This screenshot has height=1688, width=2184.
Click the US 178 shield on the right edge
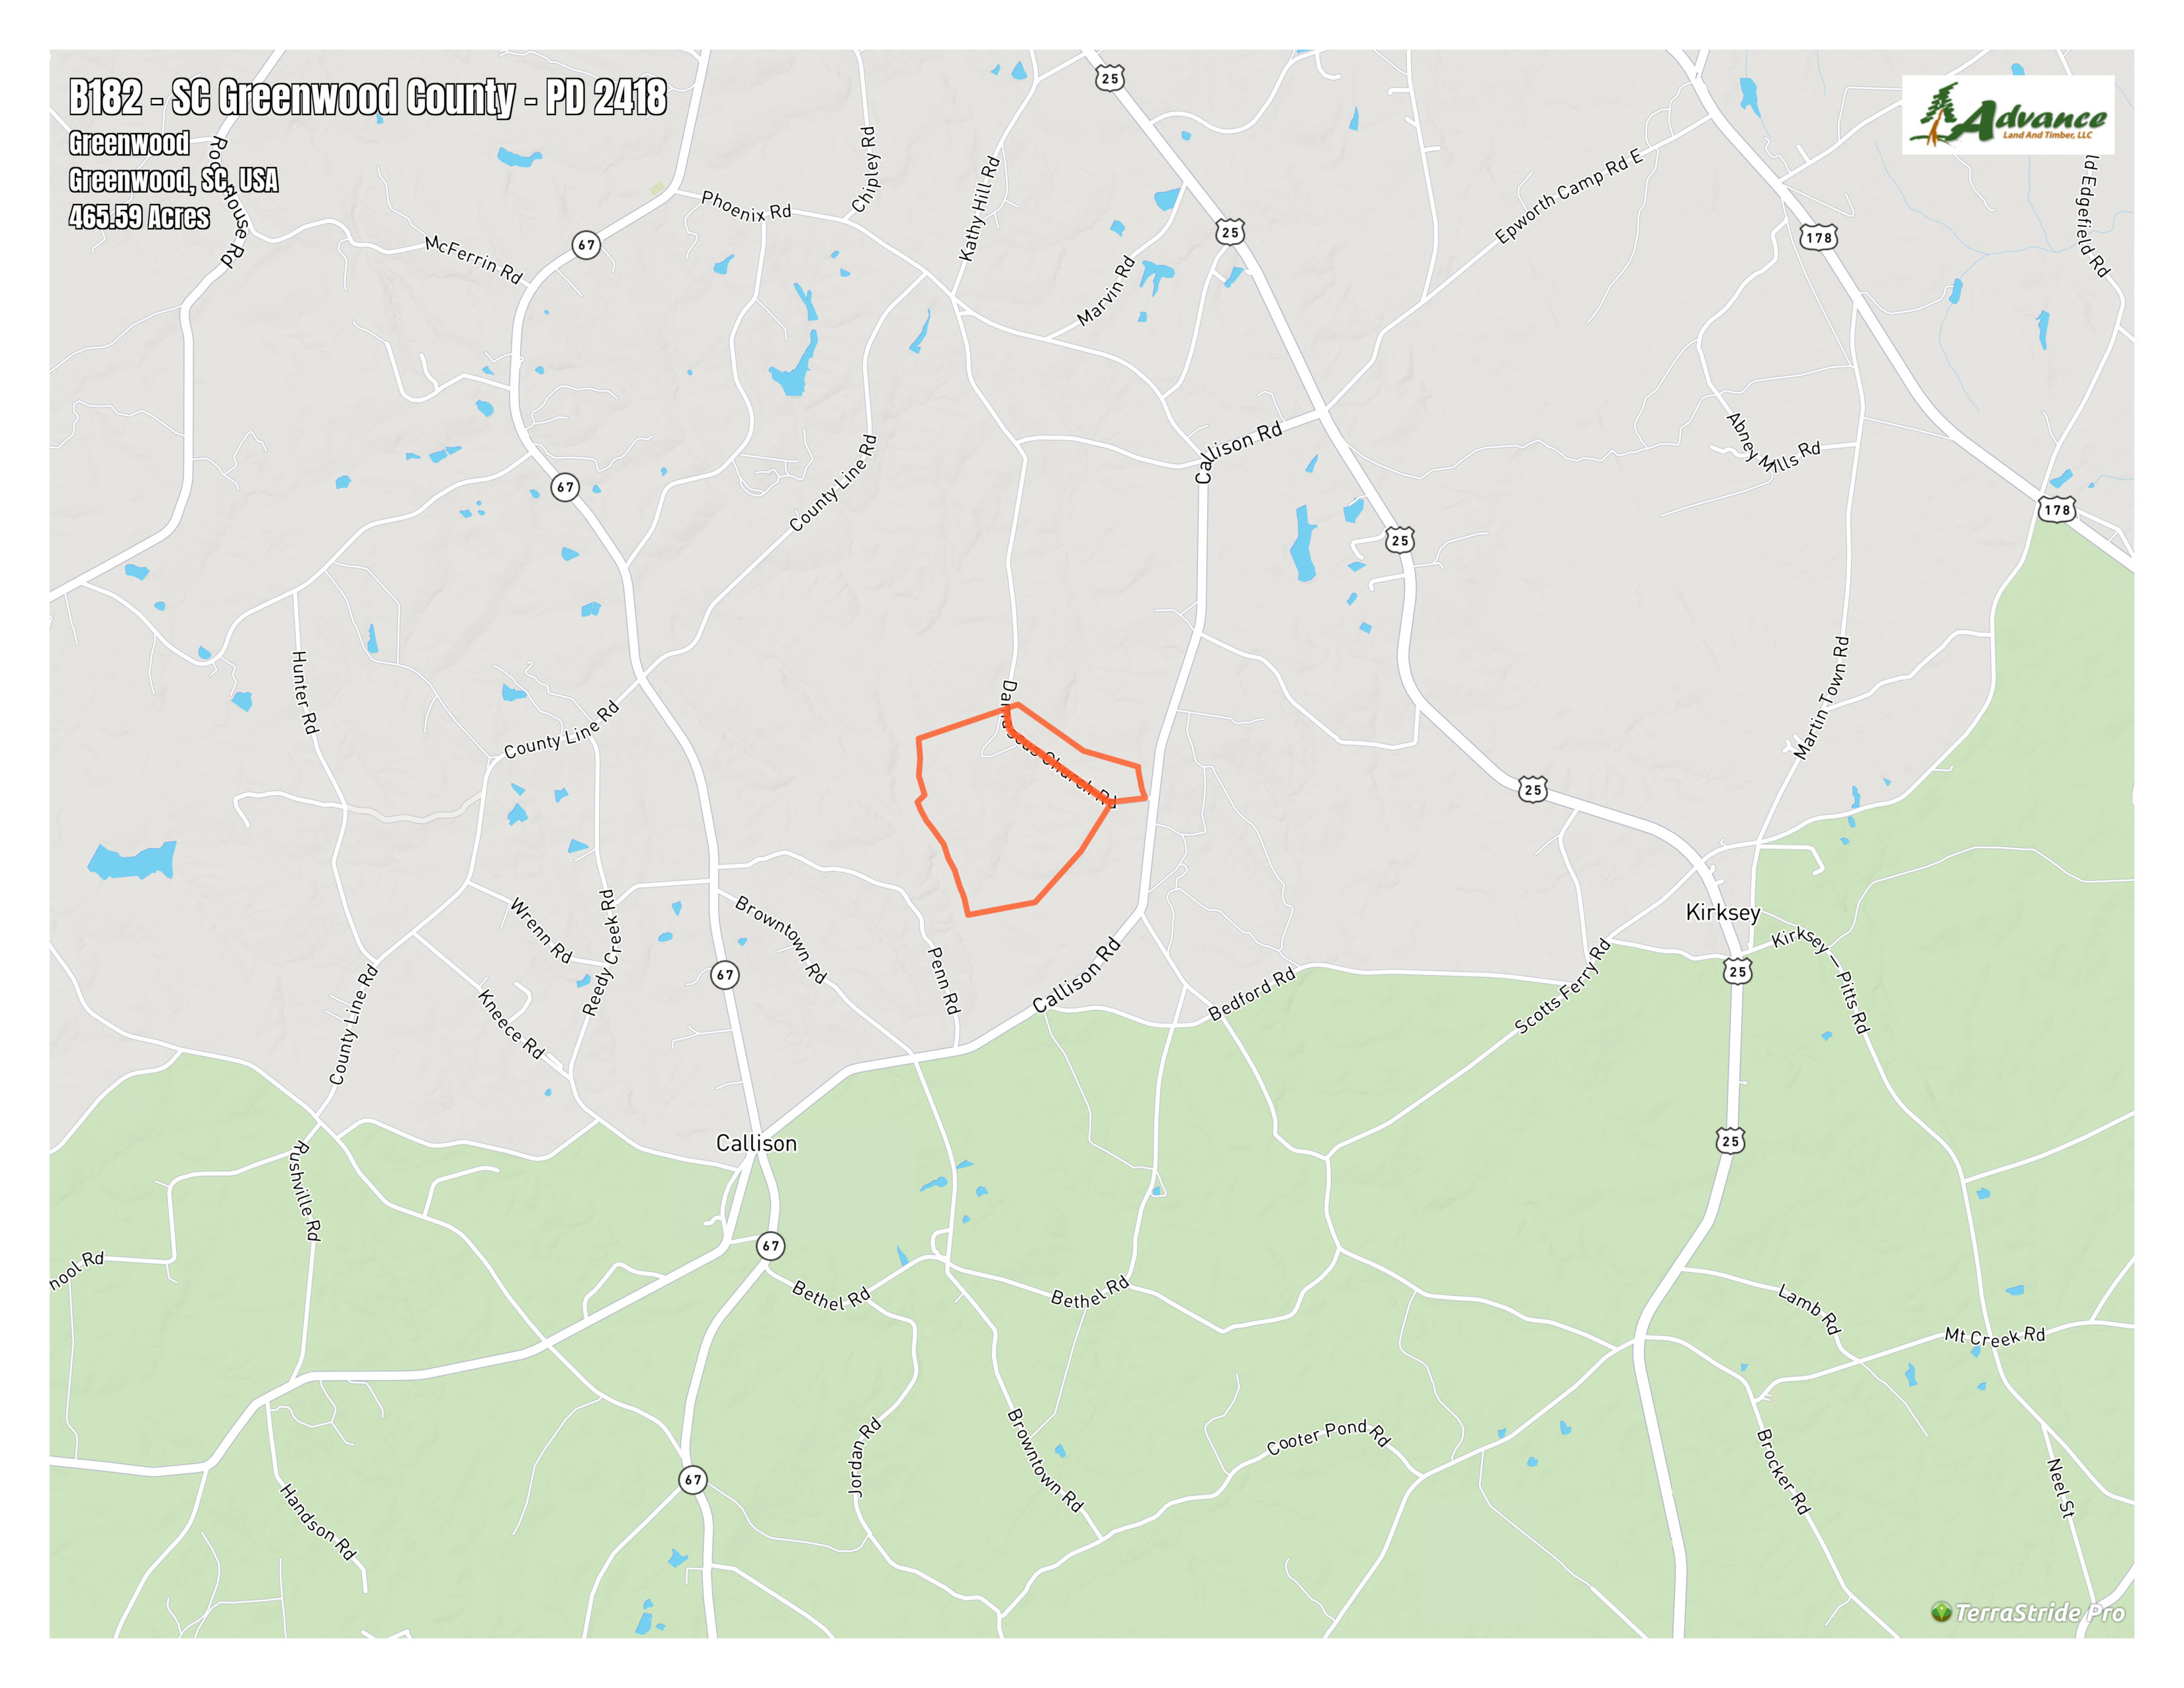coord(2057,509)
